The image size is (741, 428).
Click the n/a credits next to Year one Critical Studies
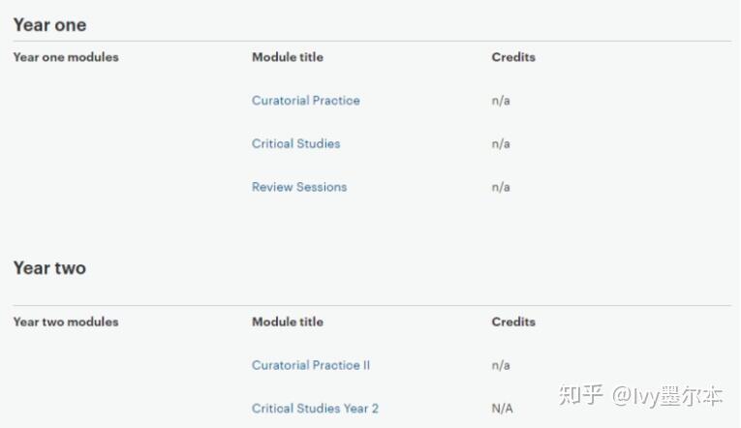click(501, 144)
